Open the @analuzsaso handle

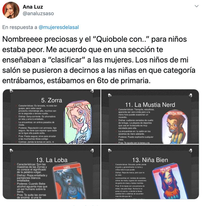tap(38, 13)
